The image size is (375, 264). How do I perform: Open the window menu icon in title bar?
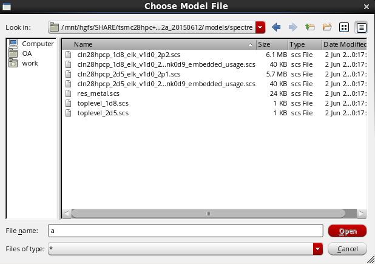tap(7, 7)
